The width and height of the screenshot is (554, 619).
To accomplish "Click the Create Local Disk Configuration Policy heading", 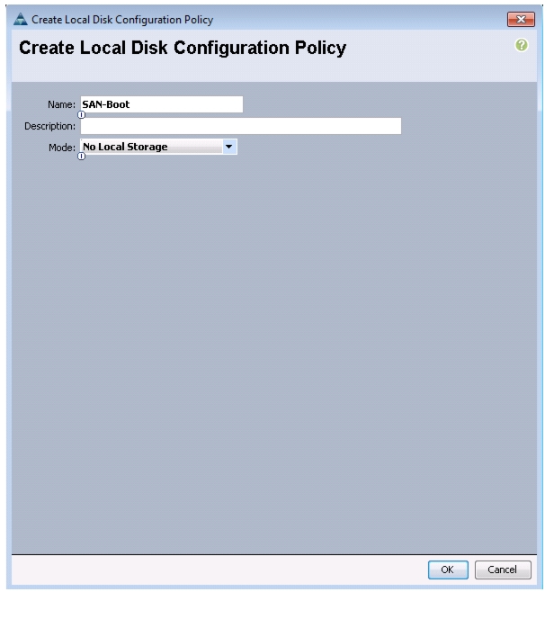I will coord(183,48).
